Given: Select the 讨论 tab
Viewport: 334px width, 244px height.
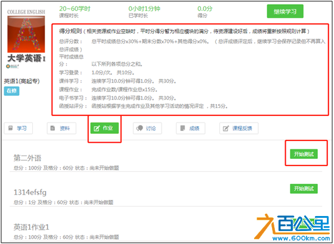Looking at the screenshot, I should point(147,128).
